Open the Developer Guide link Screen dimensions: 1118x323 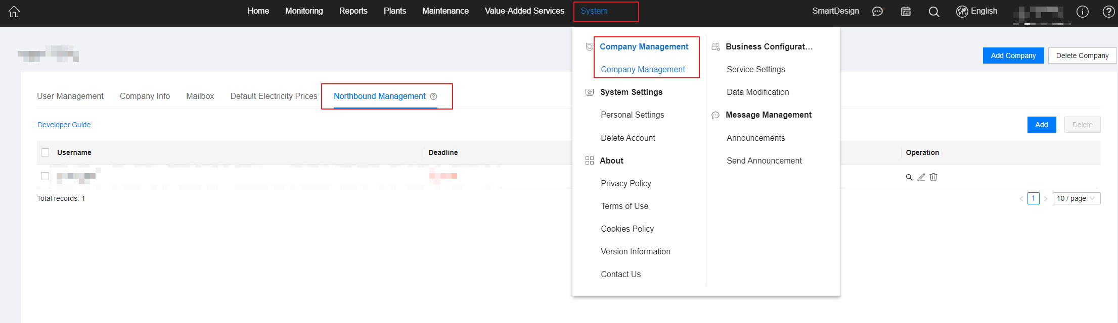tap(64, 125)
